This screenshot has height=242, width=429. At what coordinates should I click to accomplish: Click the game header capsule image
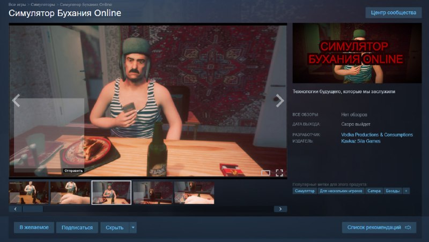point(357,53)
